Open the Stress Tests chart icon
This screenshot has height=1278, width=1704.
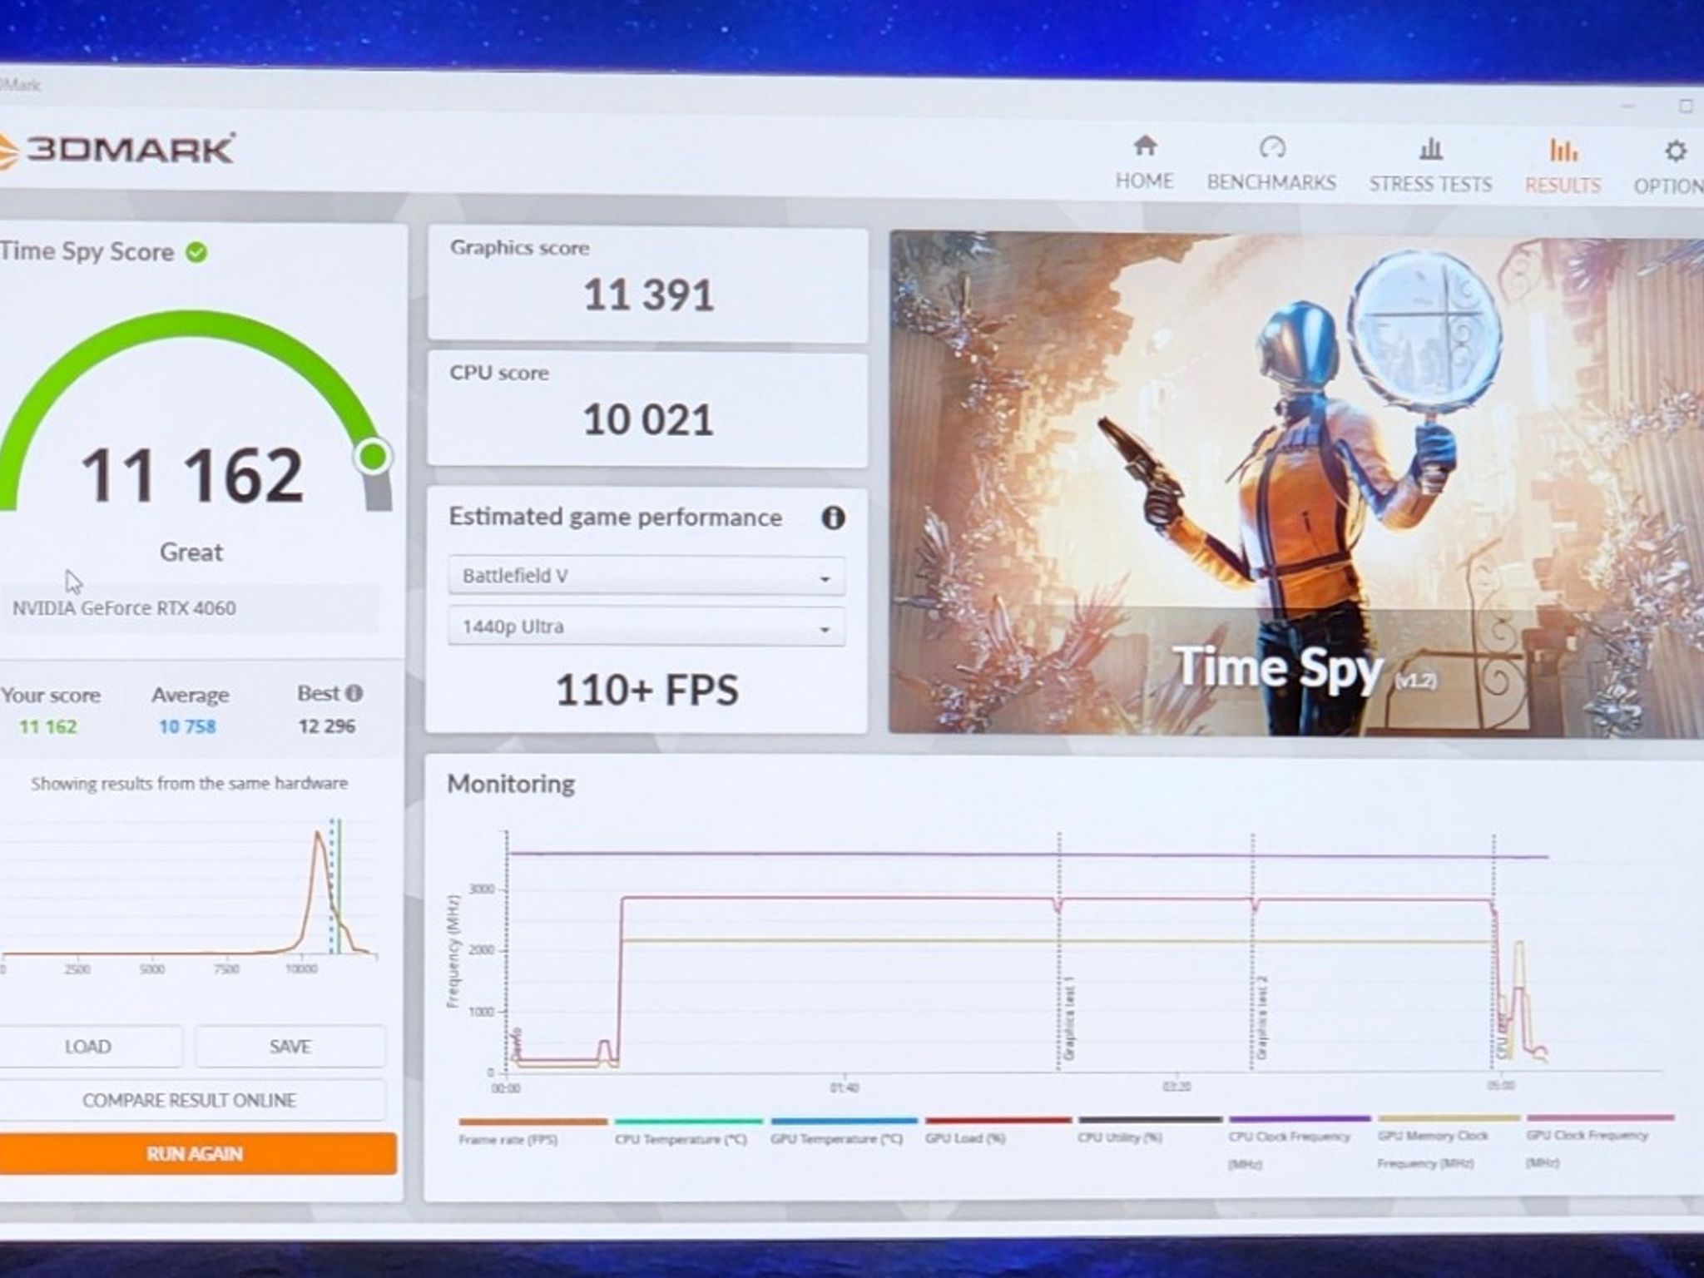click(x=1430, y=149)
